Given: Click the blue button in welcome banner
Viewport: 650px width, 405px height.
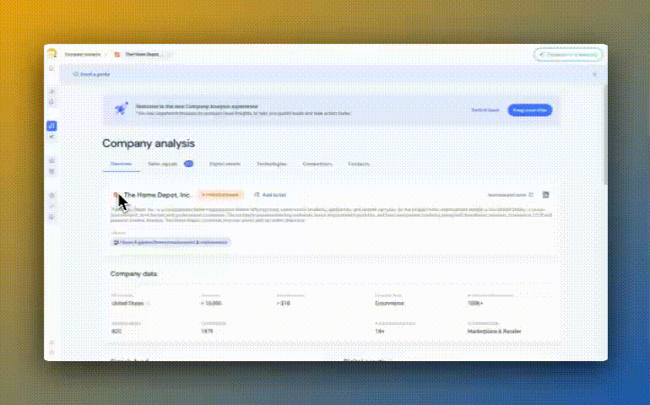Looking at the screenshot, I should (x=530, y=110).
